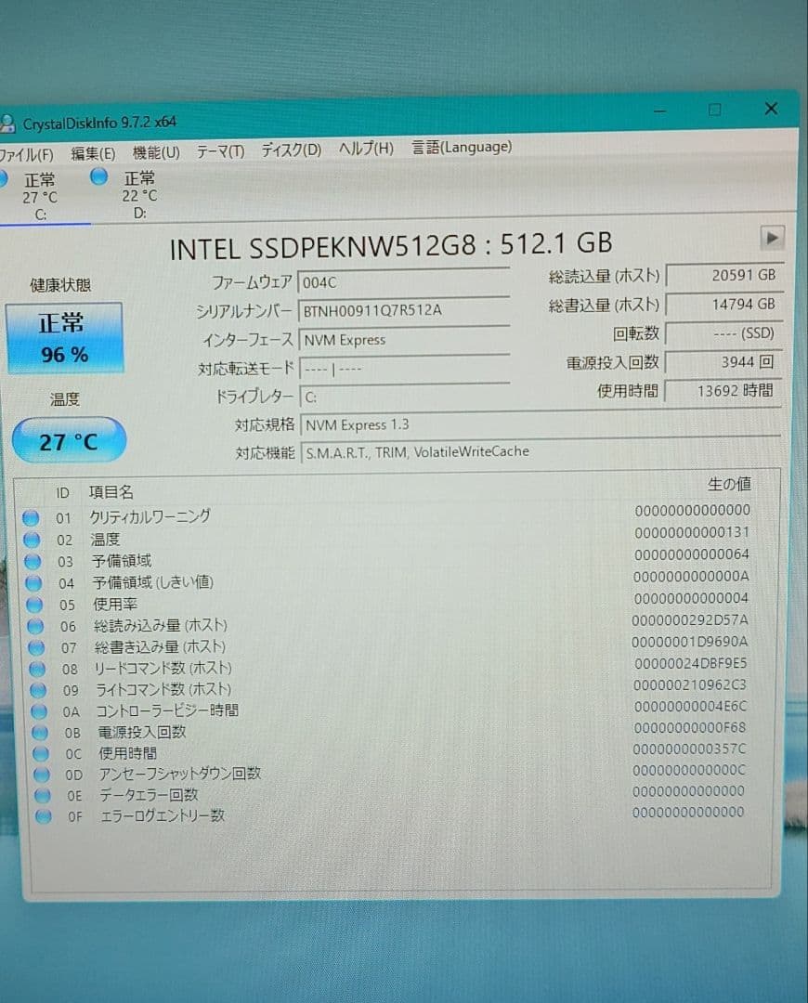Click the indicator beside 使用時間 attribute
The height and width of the screenshot is (1003, 808).
[39, 753]
